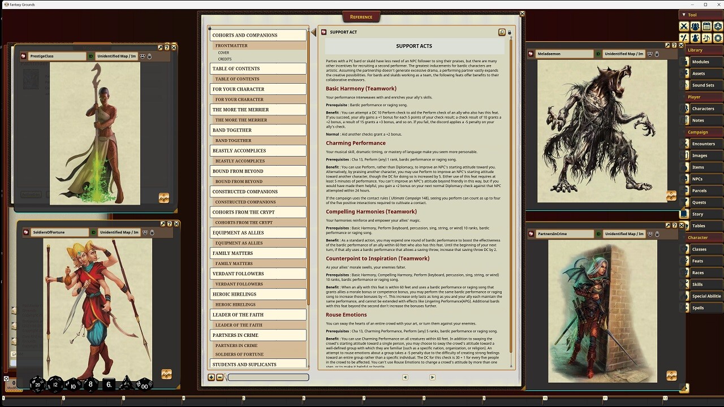Open the Effects tool icon
Image resolution: width=724 pixels, height=407 pixels.
tap(695, 37)
